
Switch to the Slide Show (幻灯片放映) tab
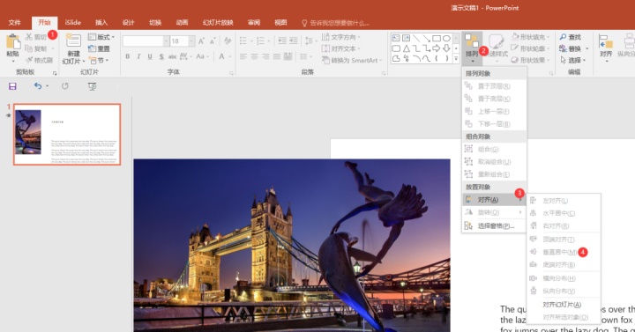(x=218, y=23)
